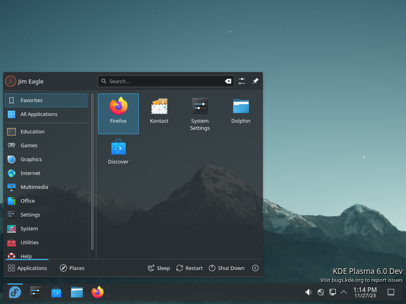The image size is (406, 304).
Task: Open the Internet category
Action: click(x=46, y=173)
